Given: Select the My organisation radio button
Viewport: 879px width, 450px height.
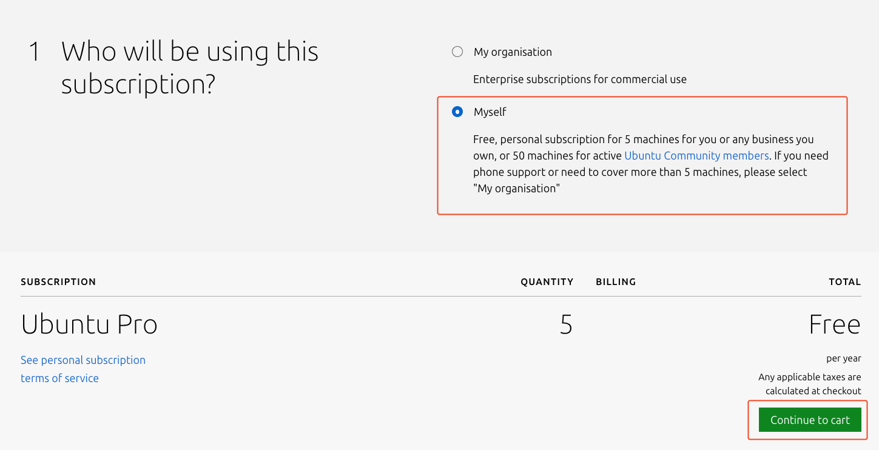Looking at the screenshot, I should tap(457, 52).
